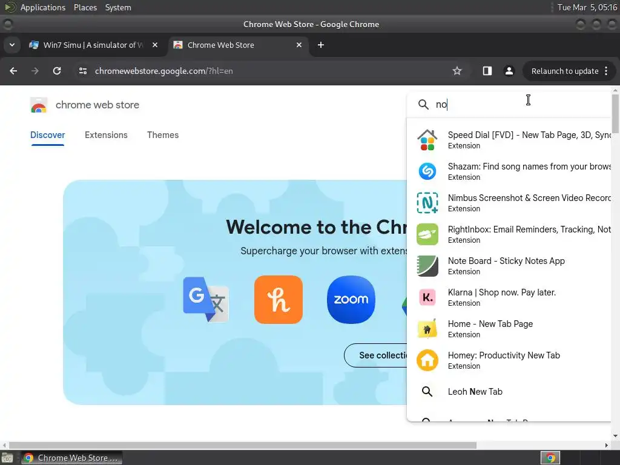The width and height of the screenshot is (620, 465).
Task: Select the Homey Productivity icon
Action: click(x=427, y=360)
